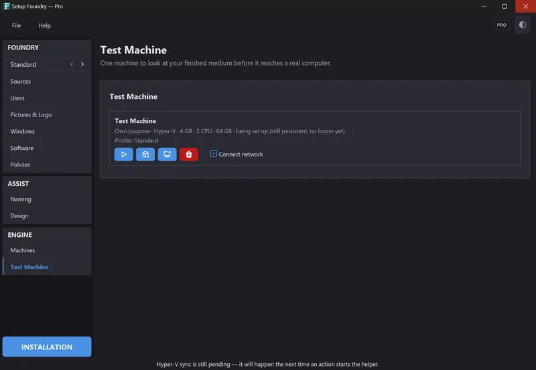The height and width of the screenshot is (370, 536).
Task: Click the FOUNDRY section header
Action: [23, 48]
